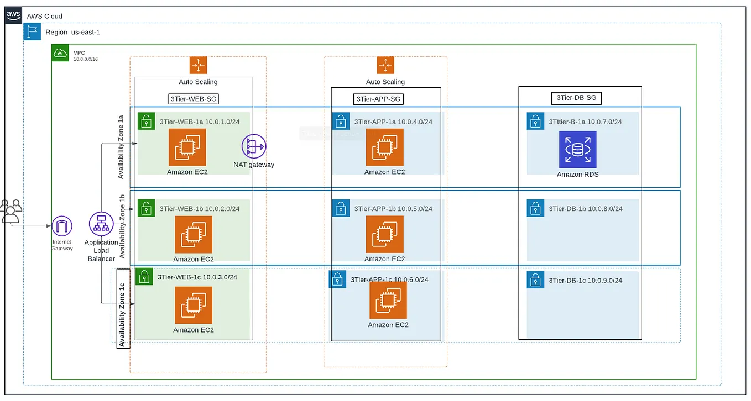
Task: Click the AWS Cloud logo icon
Action: (13, 15)
